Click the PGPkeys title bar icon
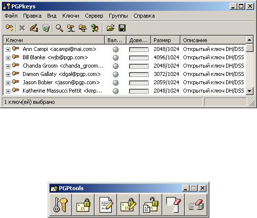This screenshot has width=257, height=218. click(x=7, y=6)
